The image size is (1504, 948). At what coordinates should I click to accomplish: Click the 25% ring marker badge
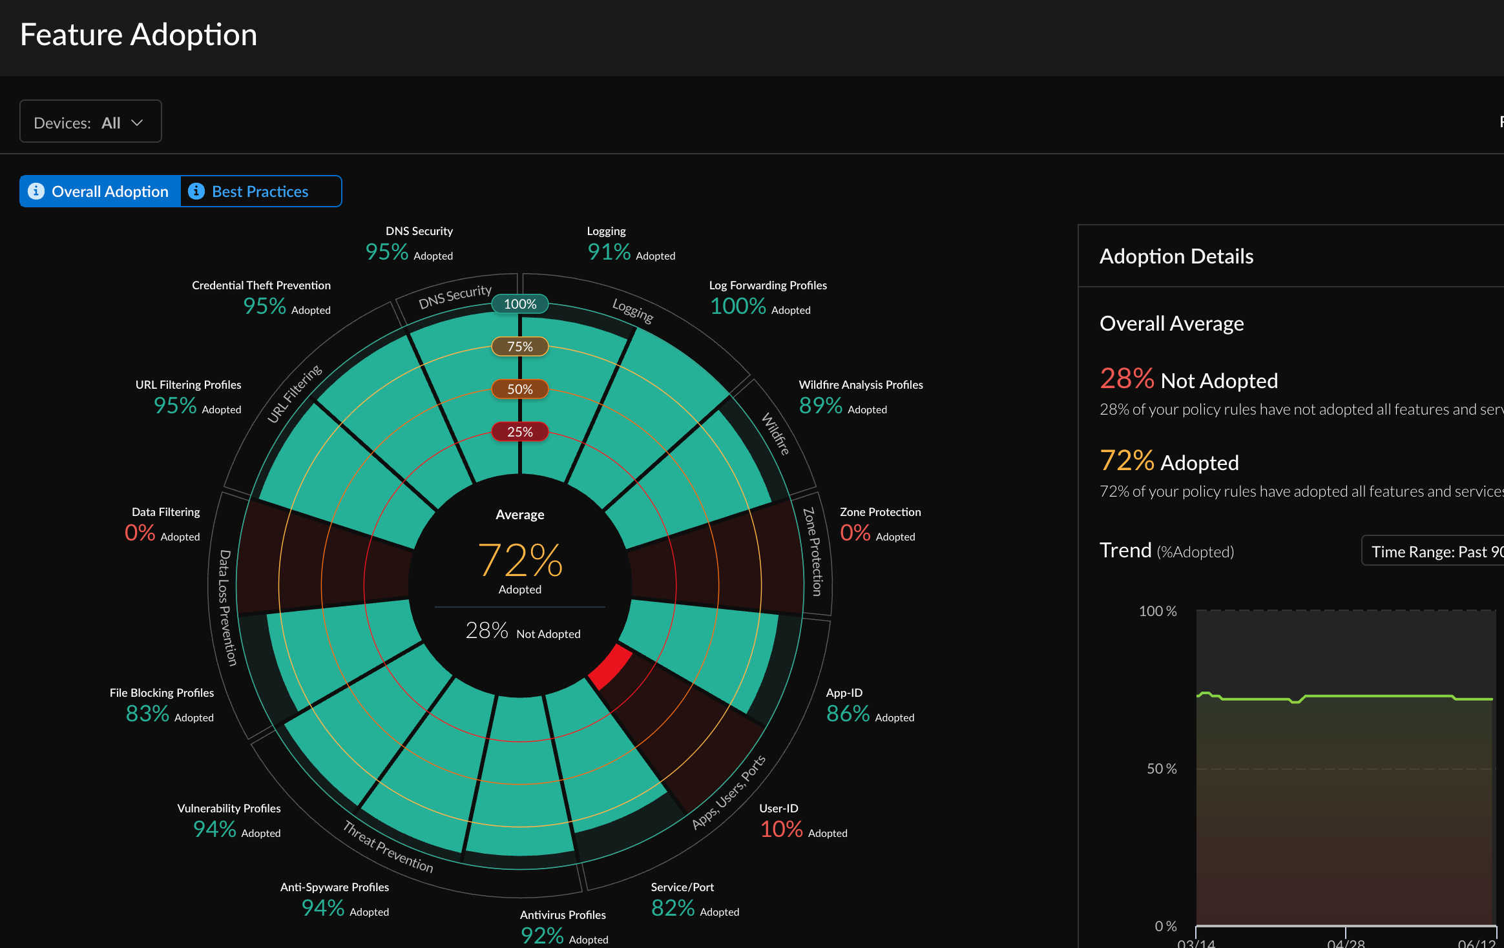click(519, 431)
